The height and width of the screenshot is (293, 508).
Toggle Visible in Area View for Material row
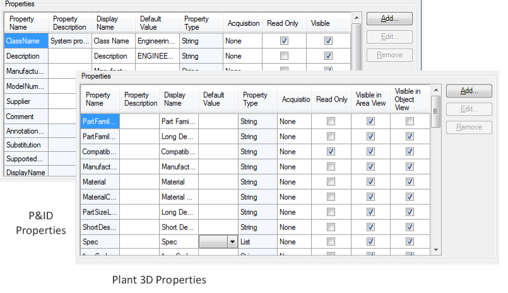point(370,181)
